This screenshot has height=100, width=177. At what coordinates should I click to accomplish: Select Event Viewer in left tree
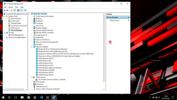[15, 21]
